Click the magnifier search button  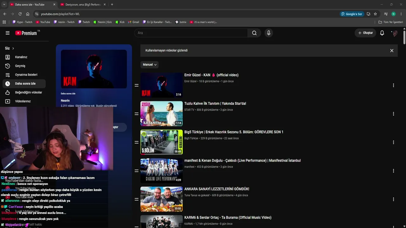pyautogui.click(x=254, y=33)
